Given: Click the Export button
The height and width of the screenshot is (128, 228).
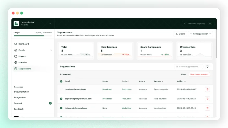Looking at the screenshot, I should [x=180, y=34].
